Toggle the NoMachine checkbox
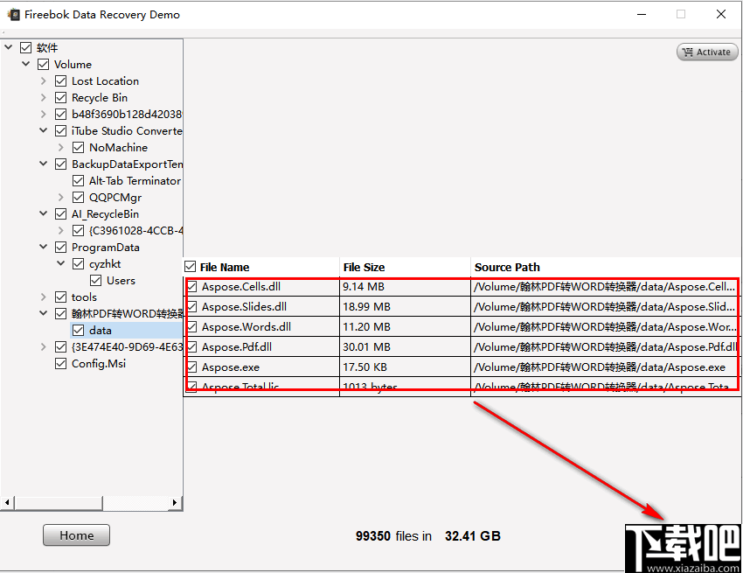The width and height of the screenshot is (743, 573). tap(78, 147)
